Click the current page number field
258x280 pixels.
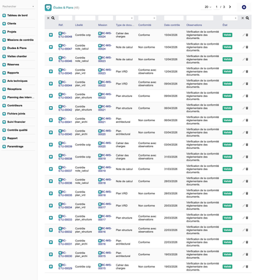coord(216,7)
